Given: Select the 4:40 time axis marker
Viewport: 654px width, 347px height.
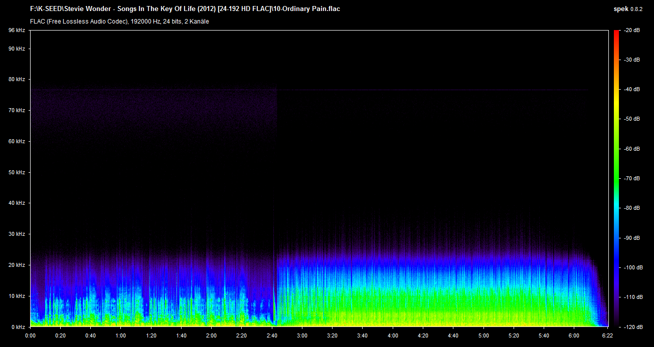Looking at the screenshot, I should pos(453,335).
